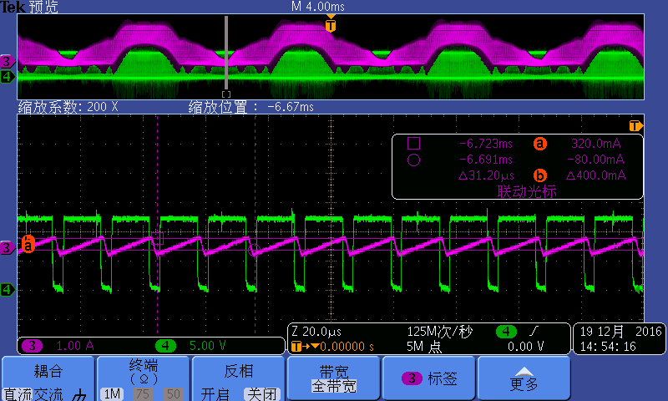Click delta time 'Δ31.20µs' value
This screenshot has width=668, height=401.
(x=486, y=175)
